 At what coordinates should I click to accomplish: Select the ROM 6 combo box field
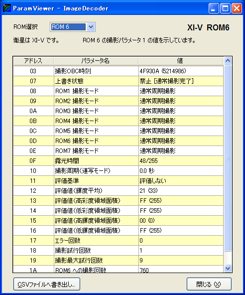(x=73, y=27)
